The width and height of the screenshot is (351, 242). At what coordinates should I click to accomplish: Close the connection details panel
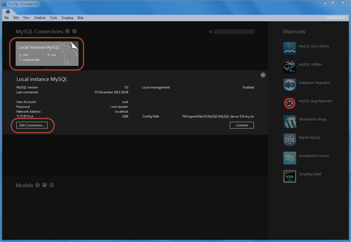coord(263,75)
